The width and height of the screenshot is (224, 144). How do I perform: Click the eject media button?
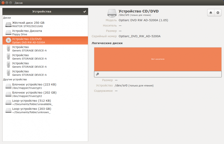click(x=211, y=13)
